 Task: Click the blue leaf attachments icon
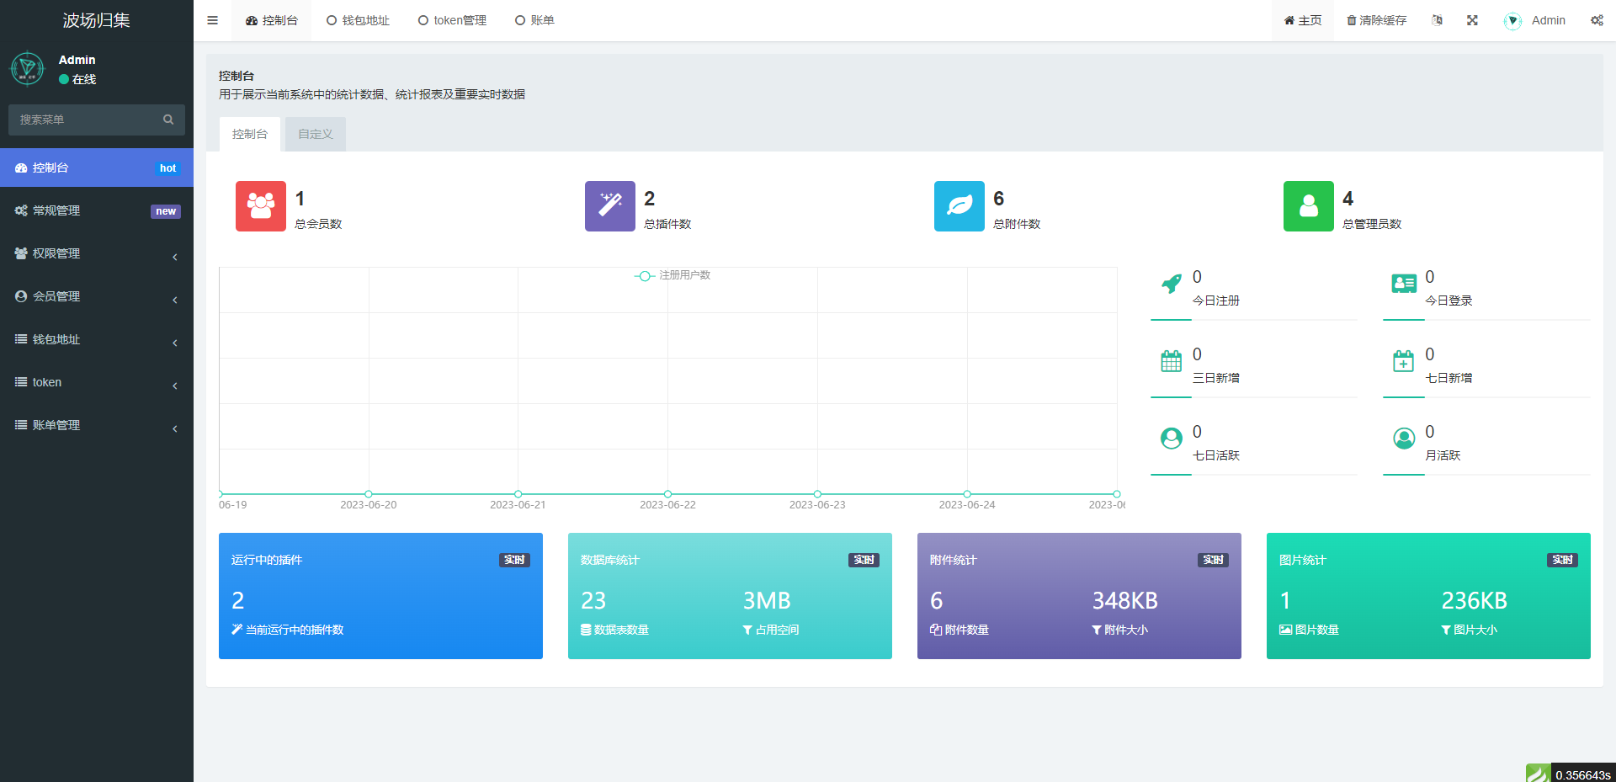click(x=959, y=206)
